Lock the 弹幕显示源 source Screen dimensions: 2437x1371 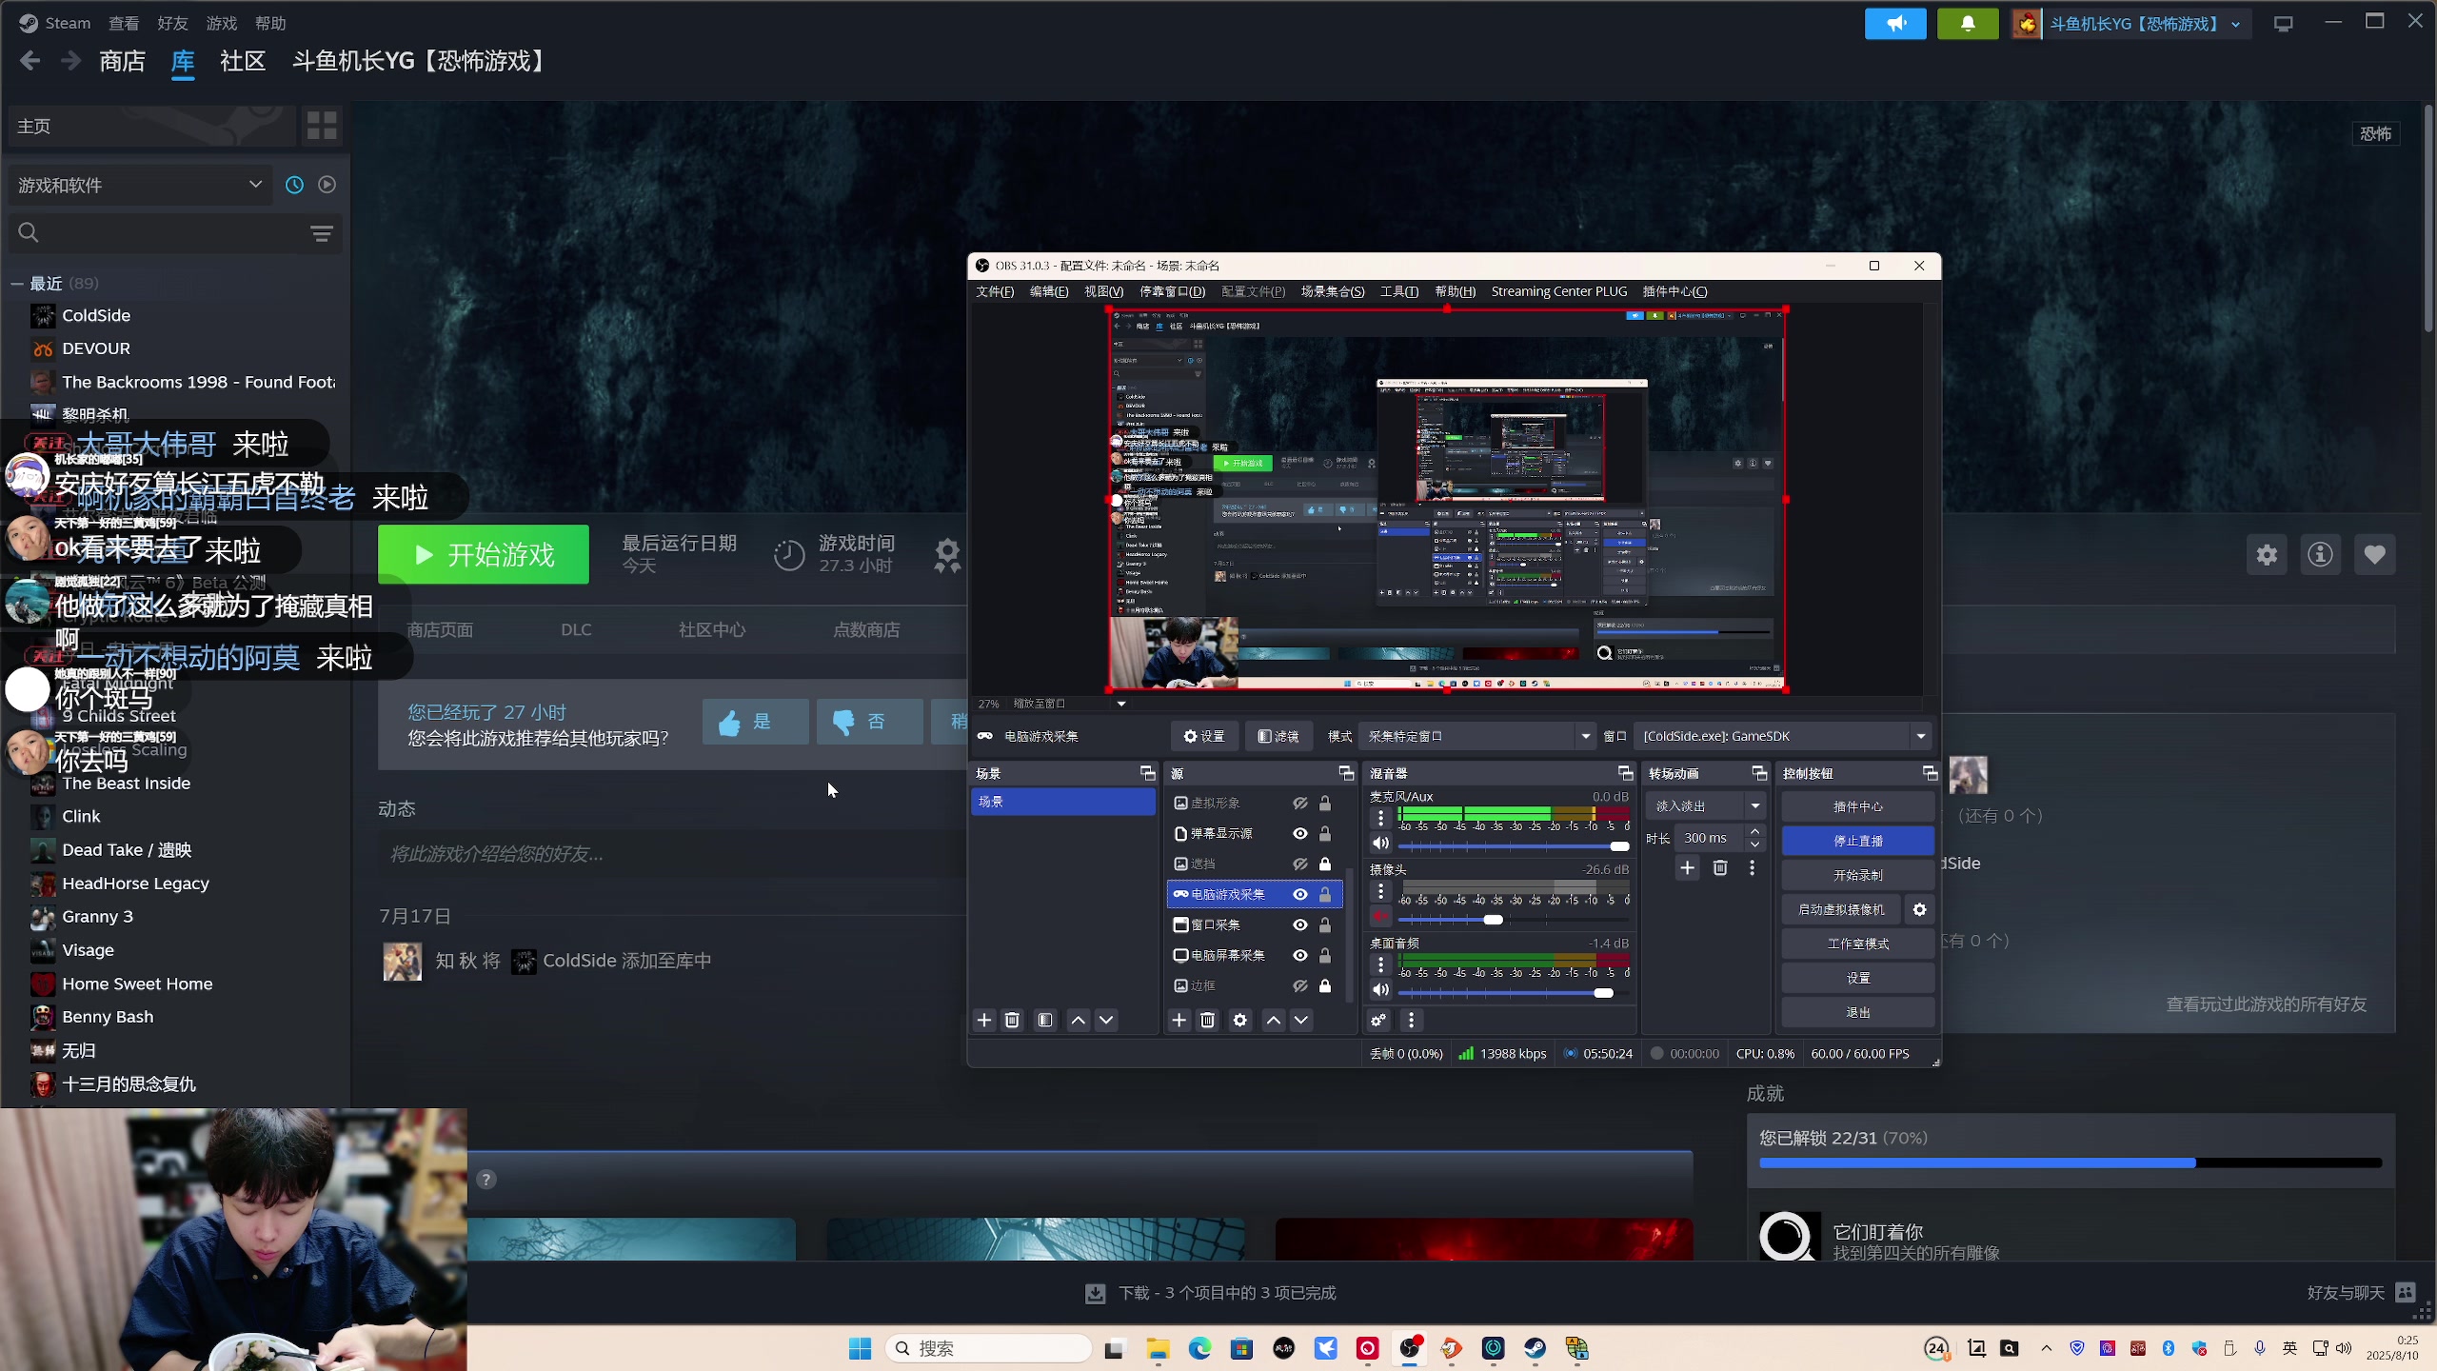1325,834
